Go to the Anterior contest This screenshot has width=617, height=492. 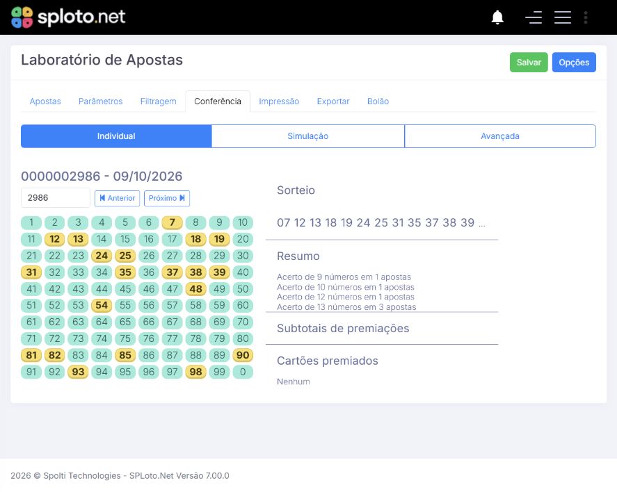click(118, 198)
